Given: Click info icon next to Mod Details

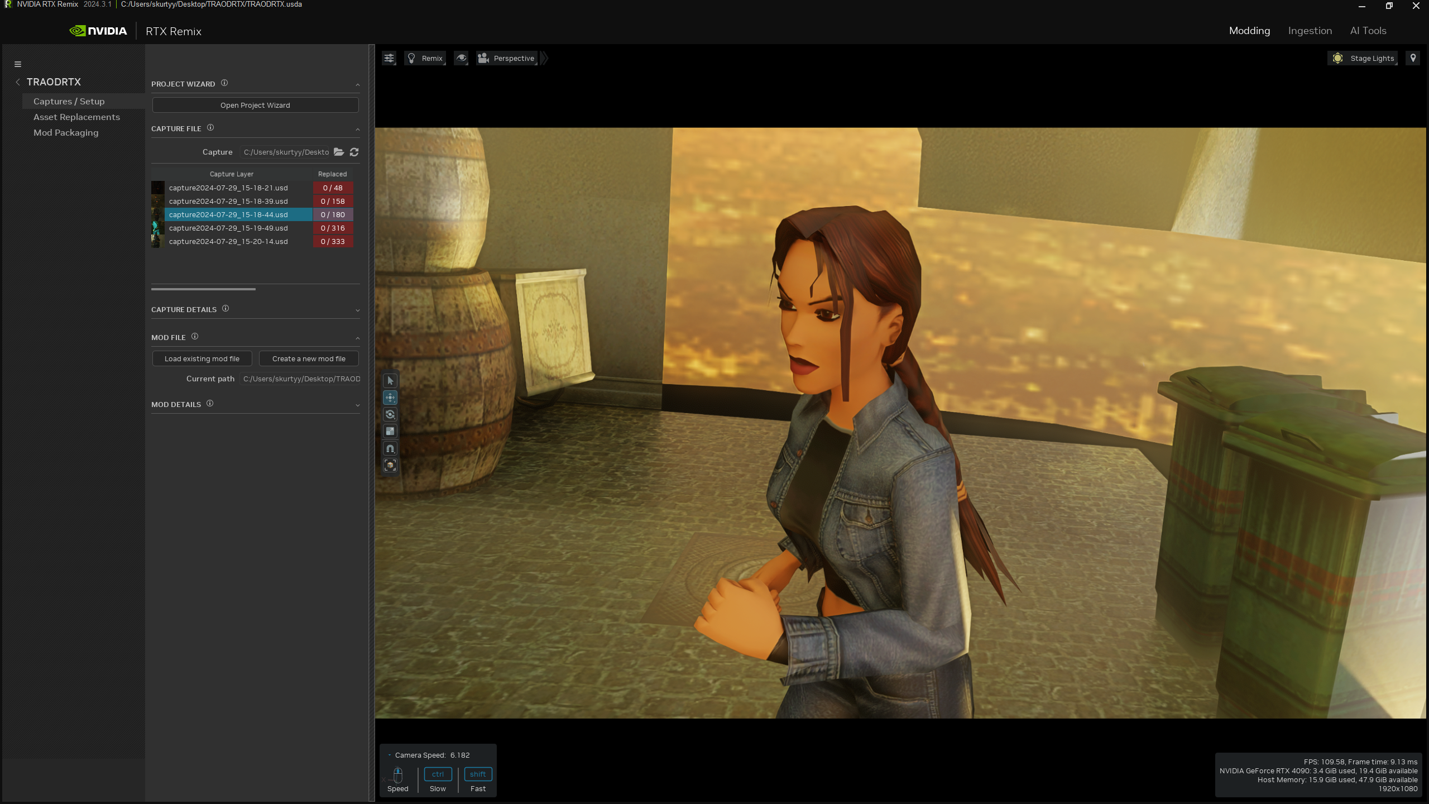Looking at the screenshot, I should 210,404.
